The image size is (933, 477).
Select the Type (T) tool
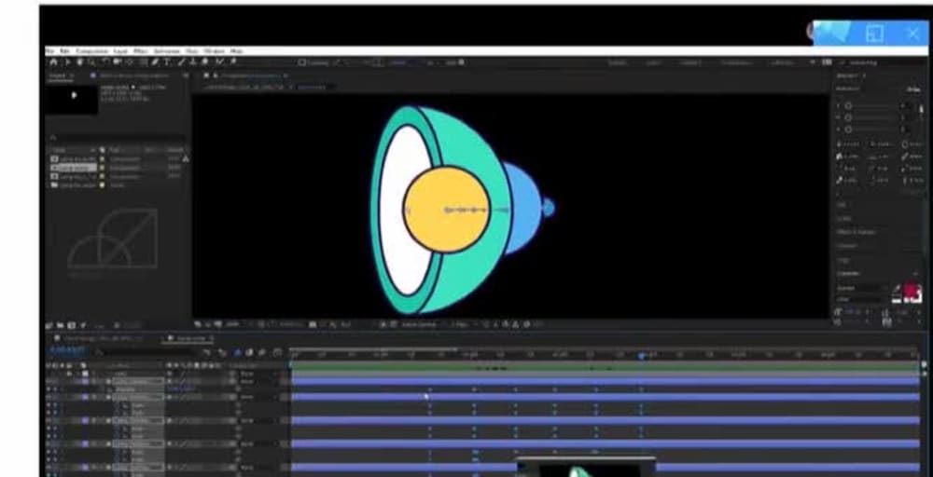point(167,61)
